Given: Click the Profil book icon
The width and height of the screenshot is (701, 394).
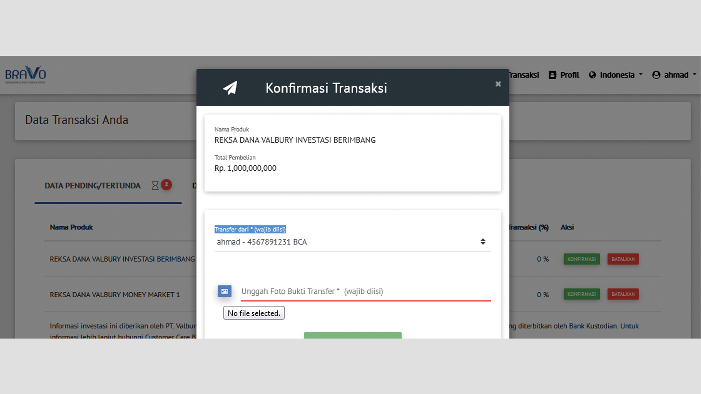Looking at the screenshot, I should coord(552,75).
